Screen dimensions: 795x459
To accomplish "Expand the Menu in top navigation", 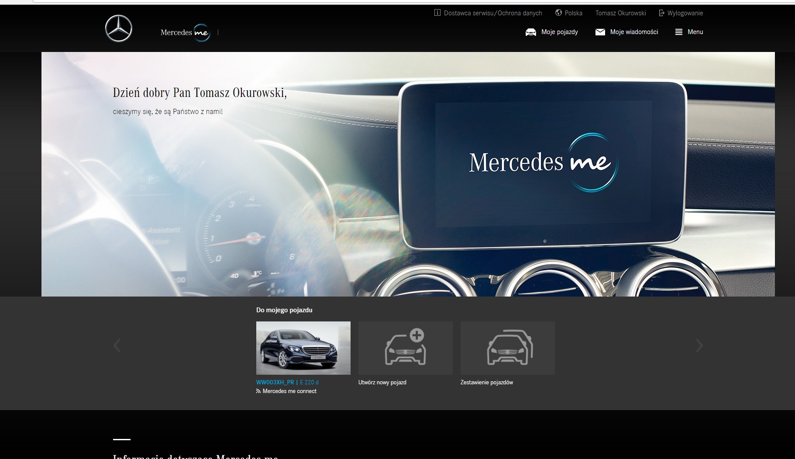I will (x=695, y=32).
